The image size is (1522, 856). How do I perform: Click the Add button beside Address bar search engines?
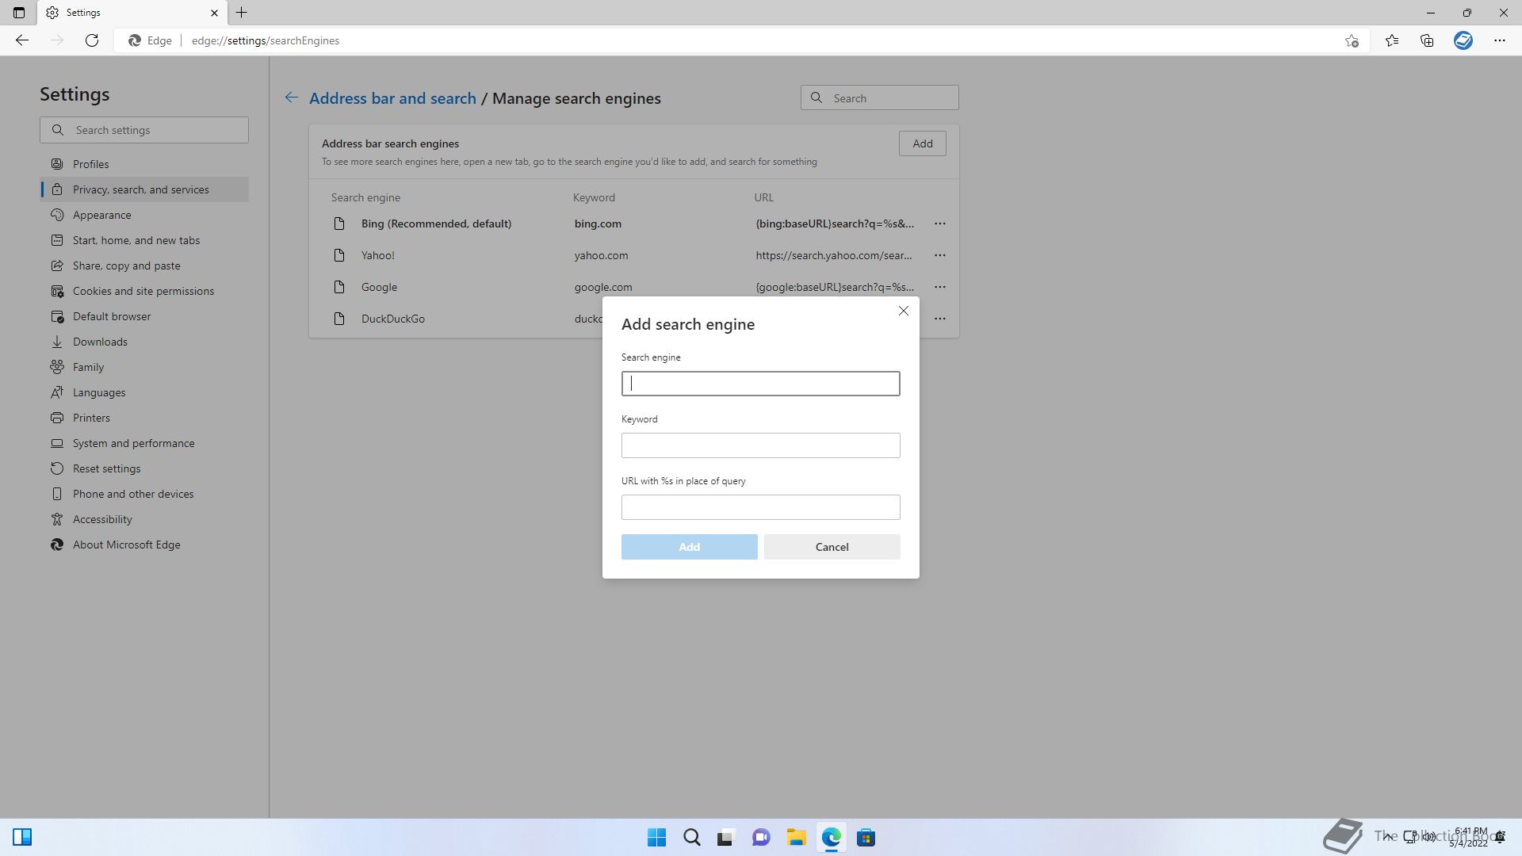(922, 143)
